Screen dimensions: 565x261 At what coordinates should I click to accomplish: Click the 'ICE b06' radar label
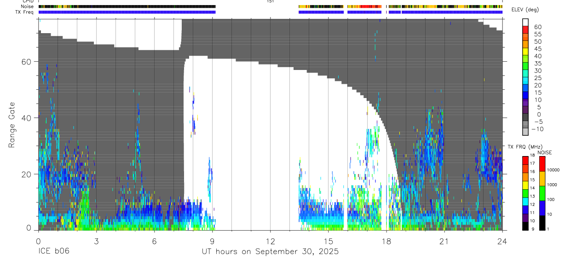tap(53, 252)
